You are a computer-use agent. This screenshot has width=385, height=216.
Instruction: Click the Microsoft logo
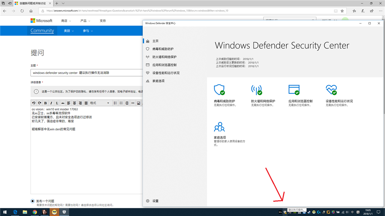pos(41,21)
